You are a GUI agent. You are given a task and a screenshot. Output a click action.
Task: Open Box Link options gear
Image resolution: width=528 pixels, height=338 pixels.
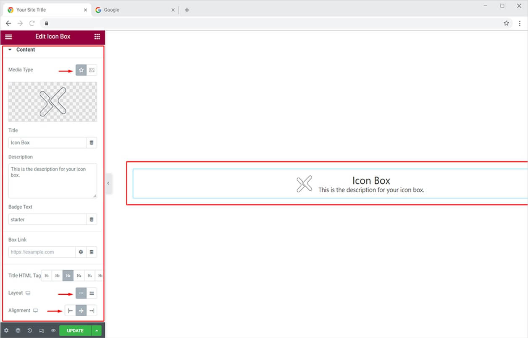coord(81,252)
